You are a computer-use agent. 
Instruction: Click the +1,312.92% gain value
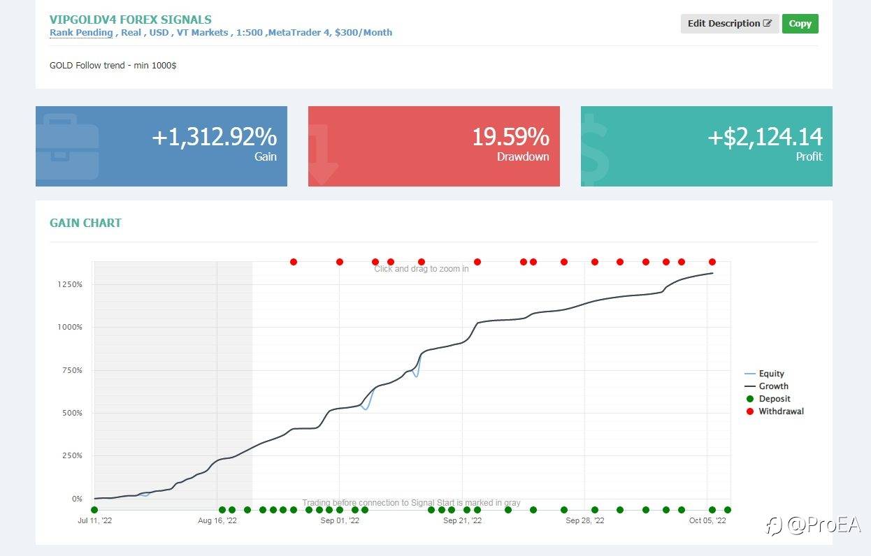pos(214,137)
